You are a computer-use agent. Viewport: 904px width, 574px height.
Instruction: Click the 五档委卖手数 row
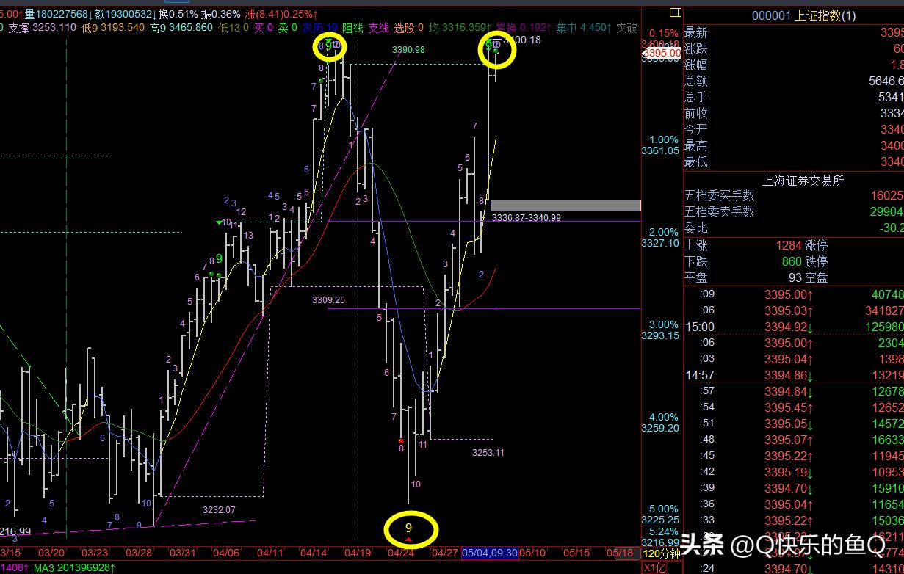[x=794, y=212]
